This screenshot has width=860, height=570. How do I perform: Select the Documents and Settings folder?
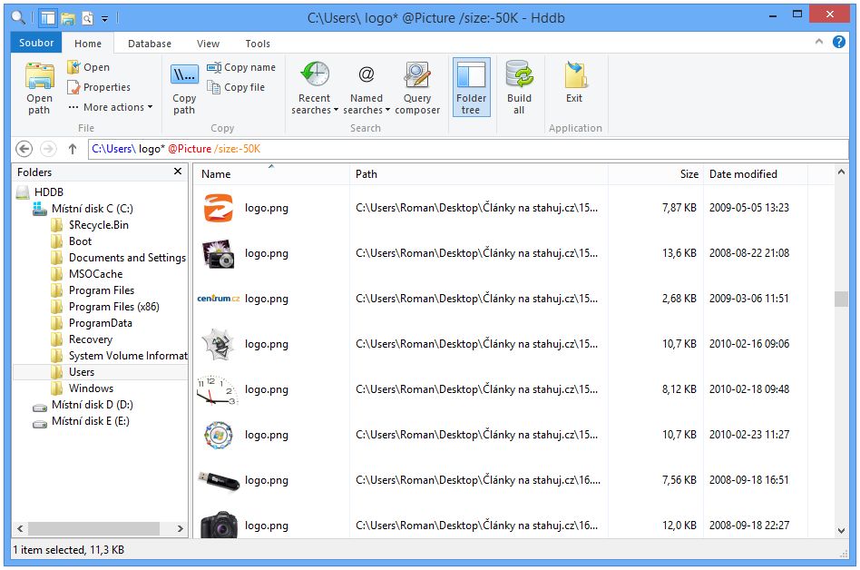coord(119,258)
